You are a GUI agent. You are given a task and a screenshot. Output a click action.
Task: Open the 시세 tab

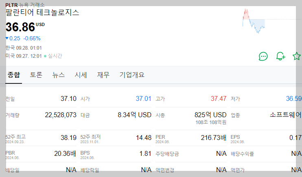(81, 75)
